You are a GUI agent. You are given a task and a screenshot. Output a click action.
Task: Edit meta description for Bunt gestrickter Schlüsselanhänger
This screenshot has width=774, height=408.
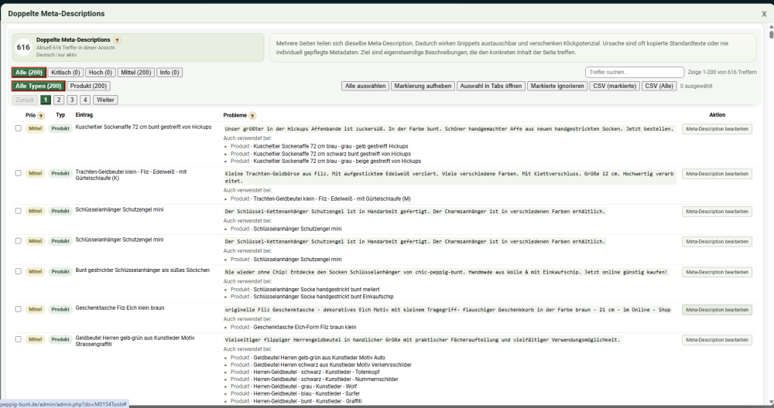717,272
